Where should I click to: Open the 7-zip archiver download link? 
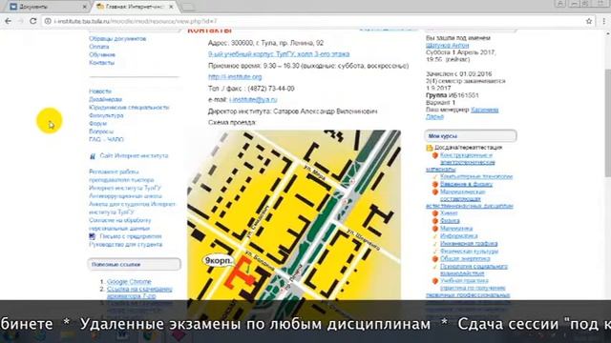tap(139, 293)
